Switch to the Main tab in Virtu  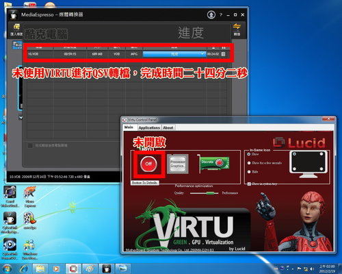coord(129,127)
